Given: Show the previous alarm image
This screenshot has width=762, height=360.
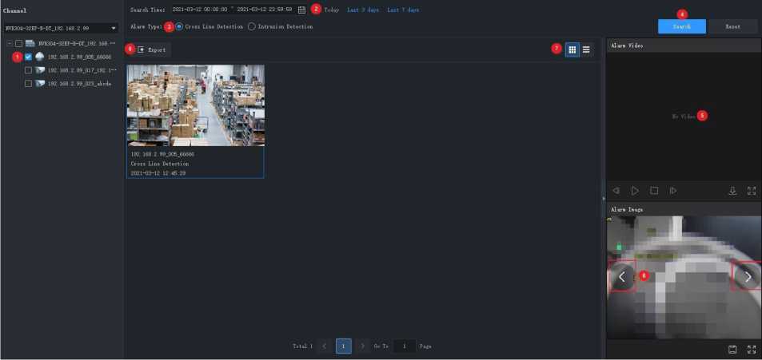Looking at the screenshot, I should point(622,276).
